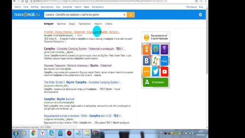Open the music notes tile
Viewport: 245px width, 138px height.
point(155,61)
